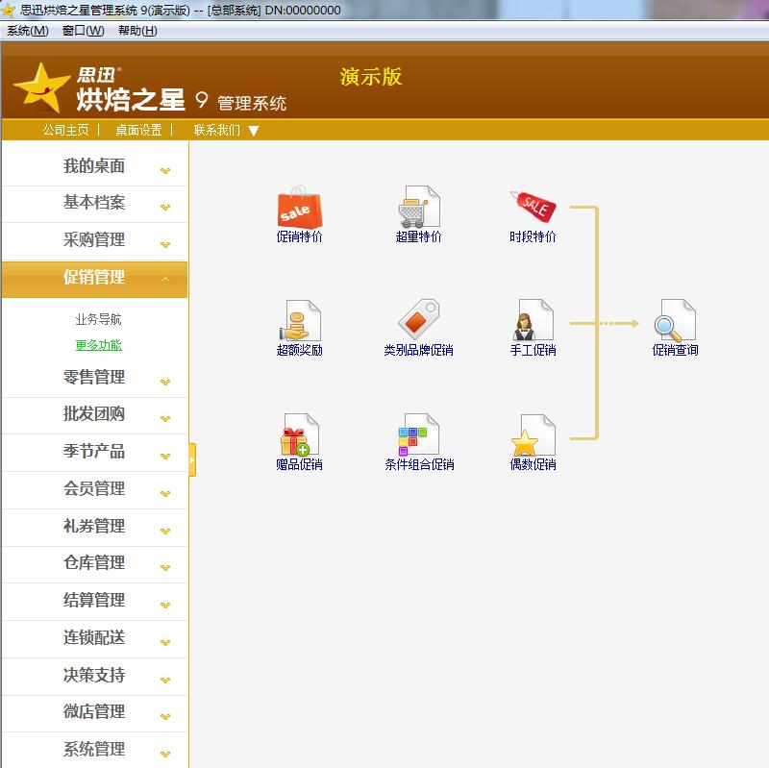Click the 超量特价 text label
Image resolution: width=769 pixels, height=768 pixels.
click(418, 236)
